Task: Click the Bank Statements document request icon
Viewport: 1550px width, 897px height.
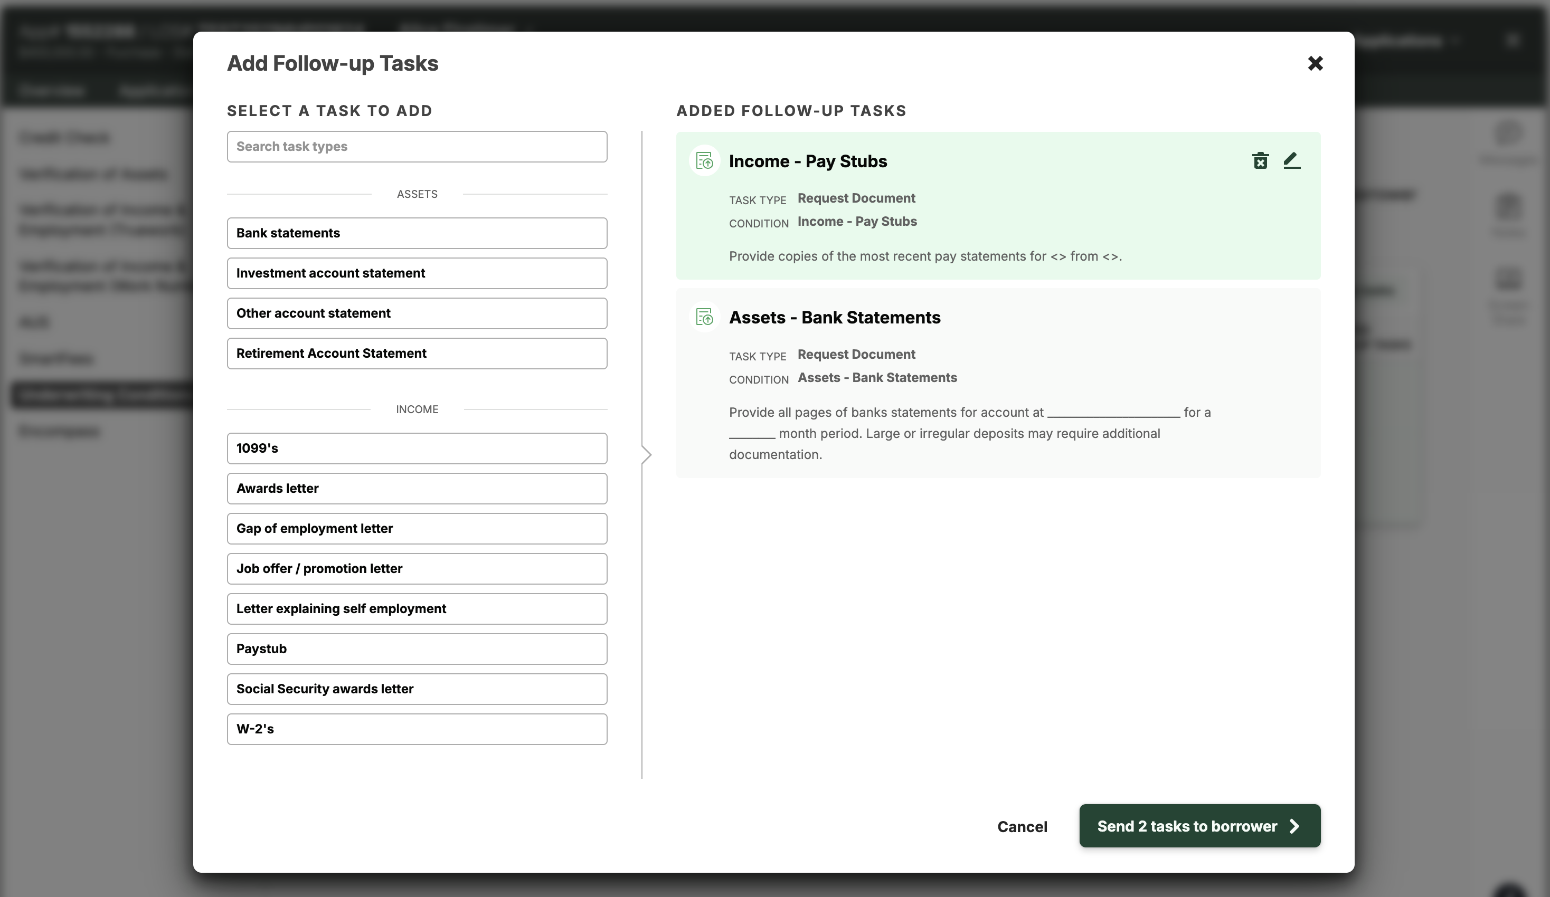Action: click(x=704, y=317)
